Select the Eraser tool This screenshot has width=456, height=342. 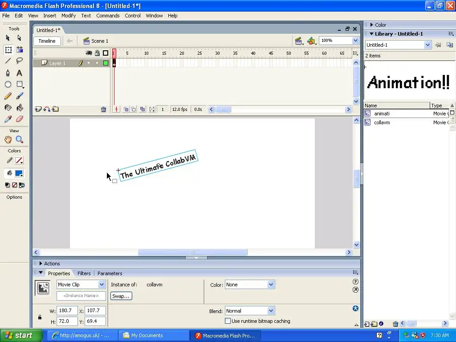coord(20,119)
